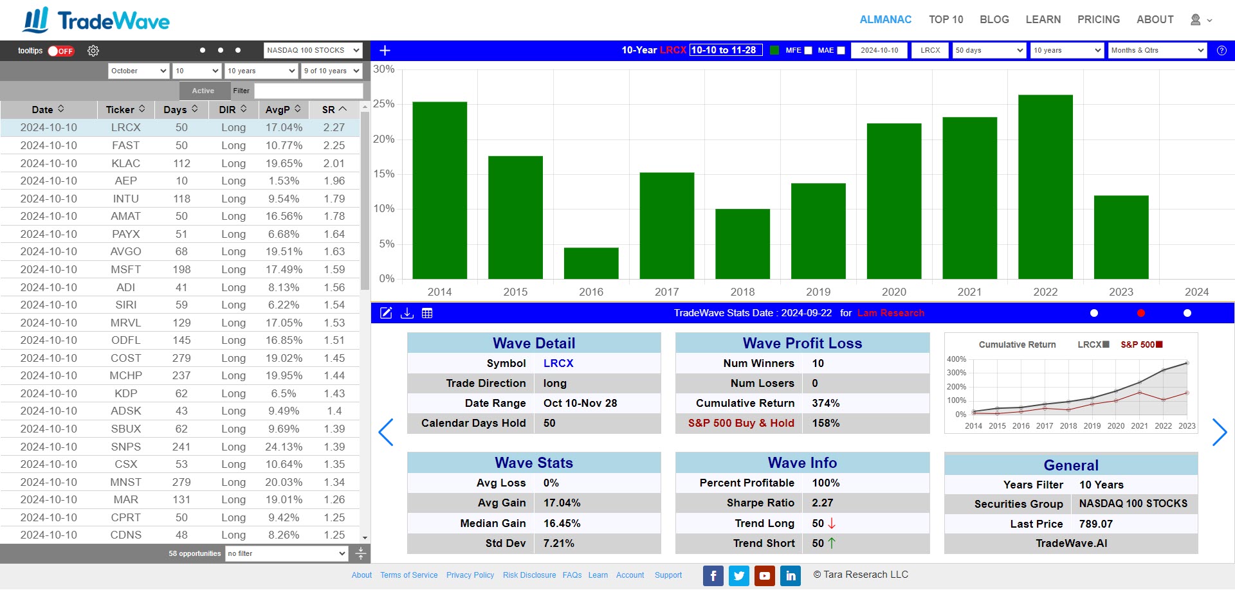Image resolution: width=1235 pixels, height=590 pixels.
Task: Enable the MFE checkbox
Action: (809, 51)
